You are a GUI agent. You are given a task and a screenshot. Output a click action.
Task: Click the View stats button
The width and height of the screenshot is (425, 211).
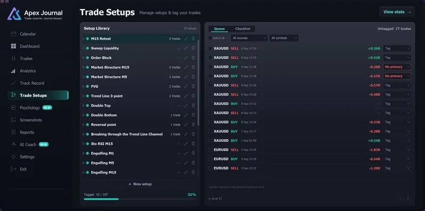[x=397, y=12]
